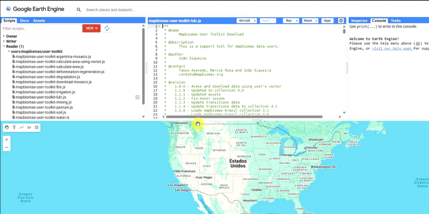Screen dimensions: 429x214
Task: Open code editor settings gear
Action: tap(341, 21)
